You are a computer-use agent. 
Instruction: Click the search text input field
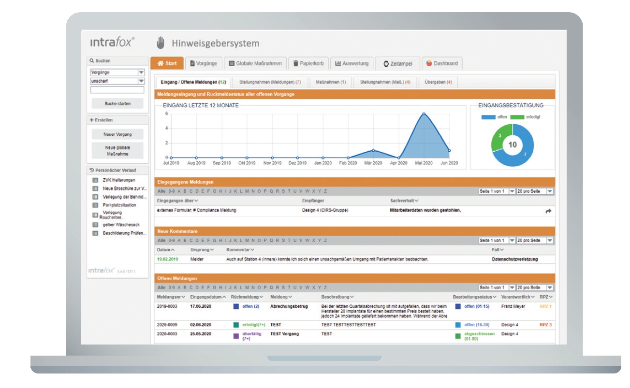(117, 90)
